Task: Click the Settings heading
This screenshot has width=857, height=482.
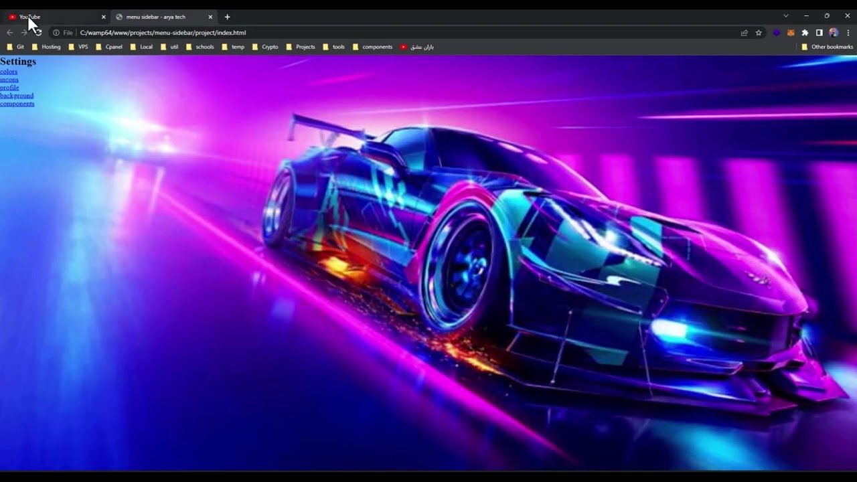Action: coord(18,62)
